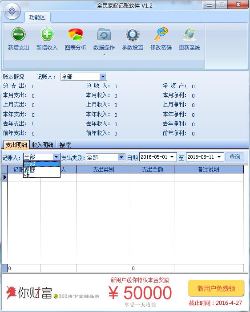Switch to the 功能区 ribbon tab
This screenshot has width=250, height=312.
point(37,17)
